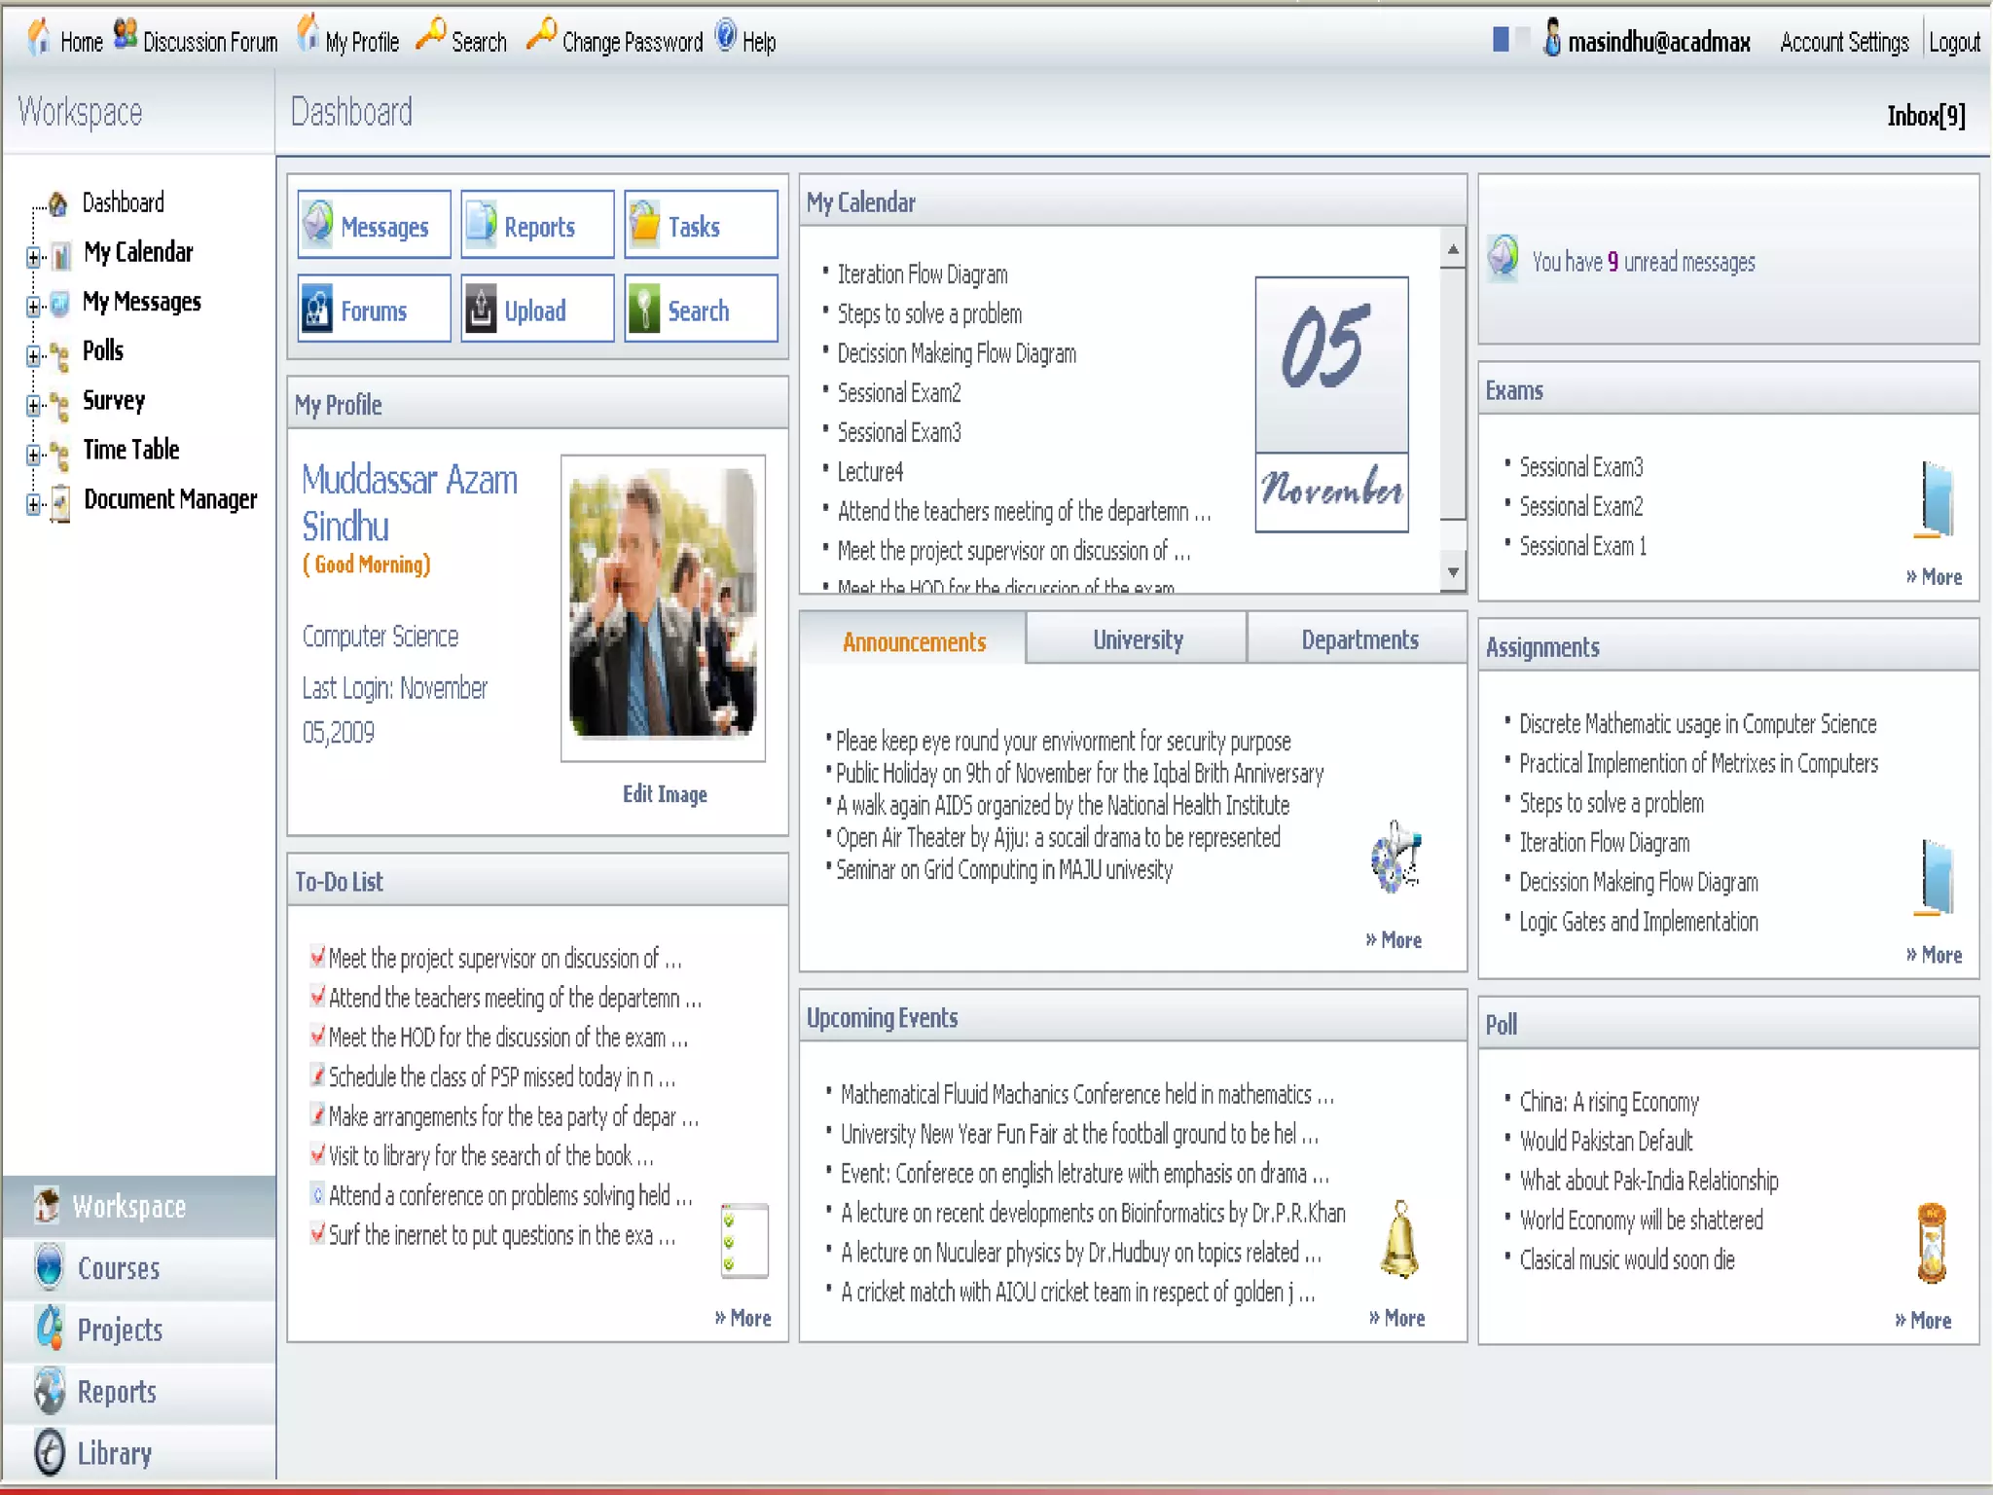This screenshot has height=1495, width=1993.
Task: Click the Library sidebar icon
Action: click(x=49, y=1452)
